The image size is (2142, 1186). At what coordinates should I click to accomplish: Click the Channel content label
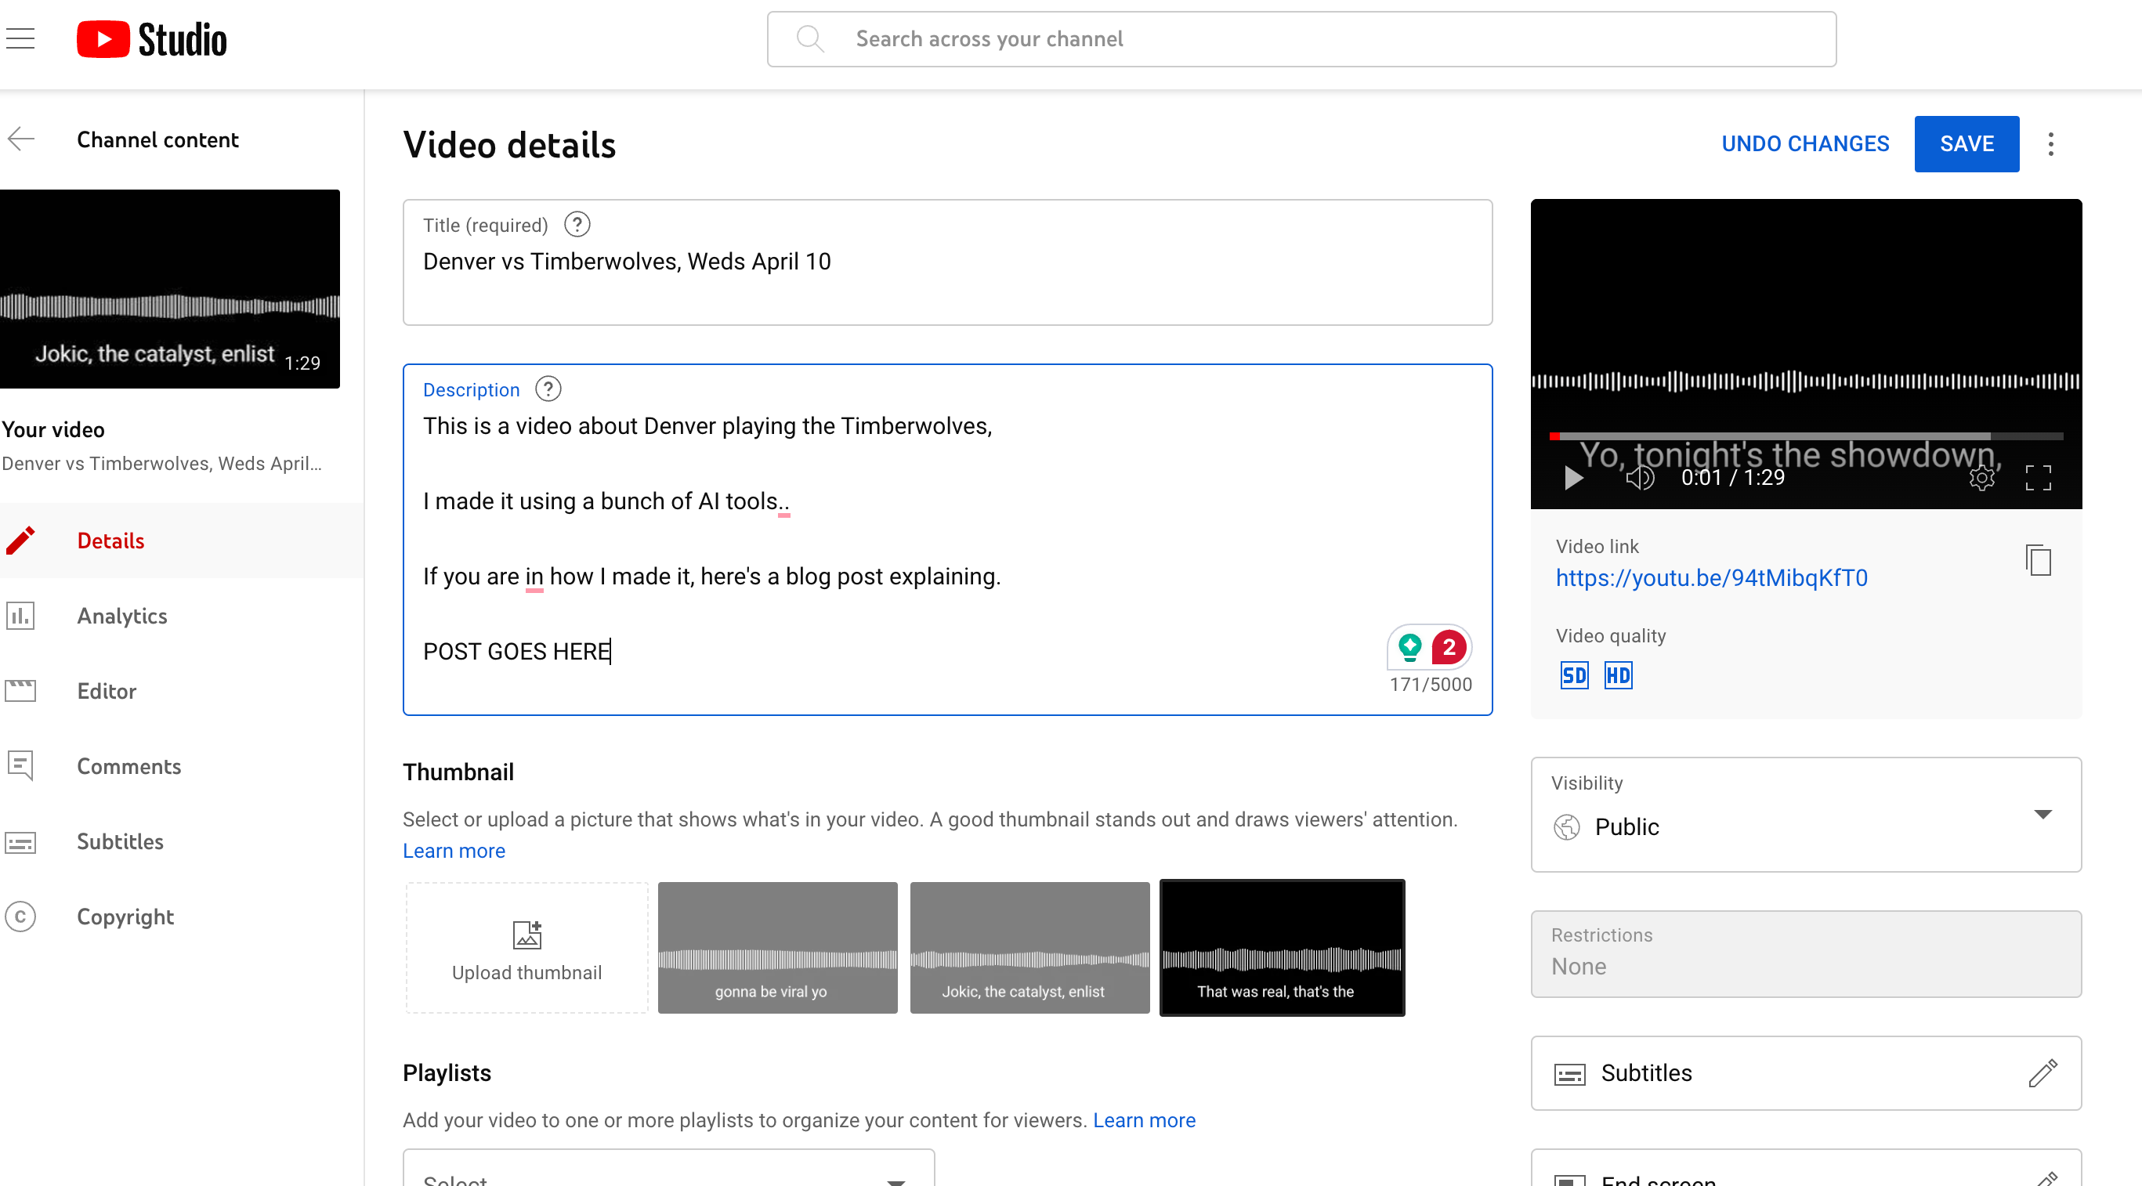(157, 139)
